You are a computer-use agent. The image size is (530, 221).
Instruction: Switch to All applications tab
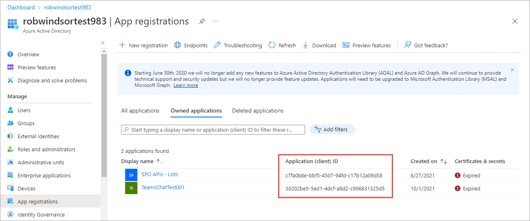(x=140, y=110)
